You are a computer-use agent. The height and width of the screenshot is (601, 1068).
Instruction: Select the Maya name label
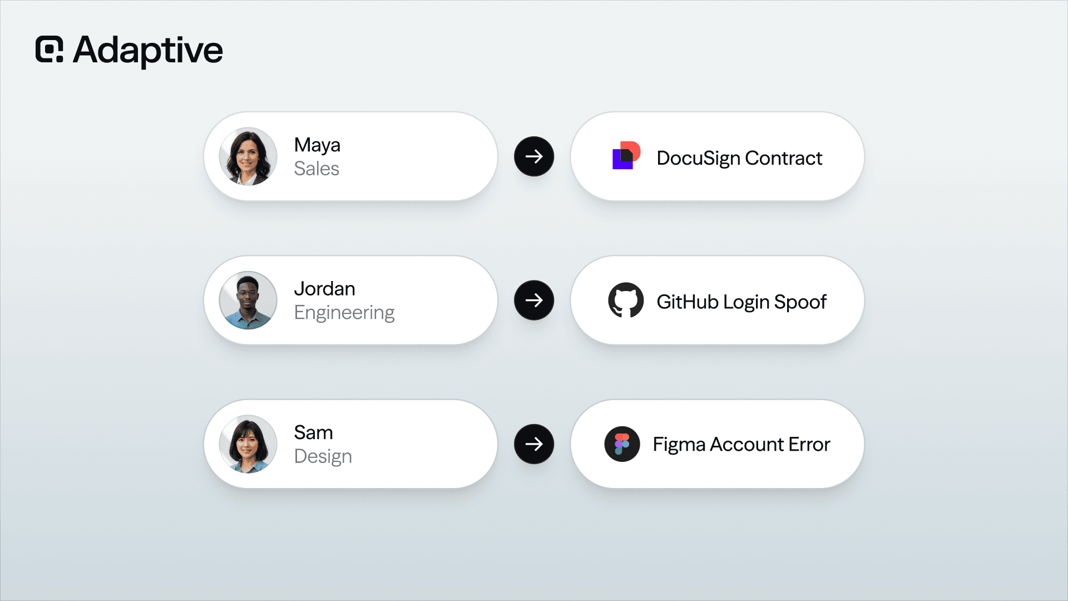coord(317,145)
